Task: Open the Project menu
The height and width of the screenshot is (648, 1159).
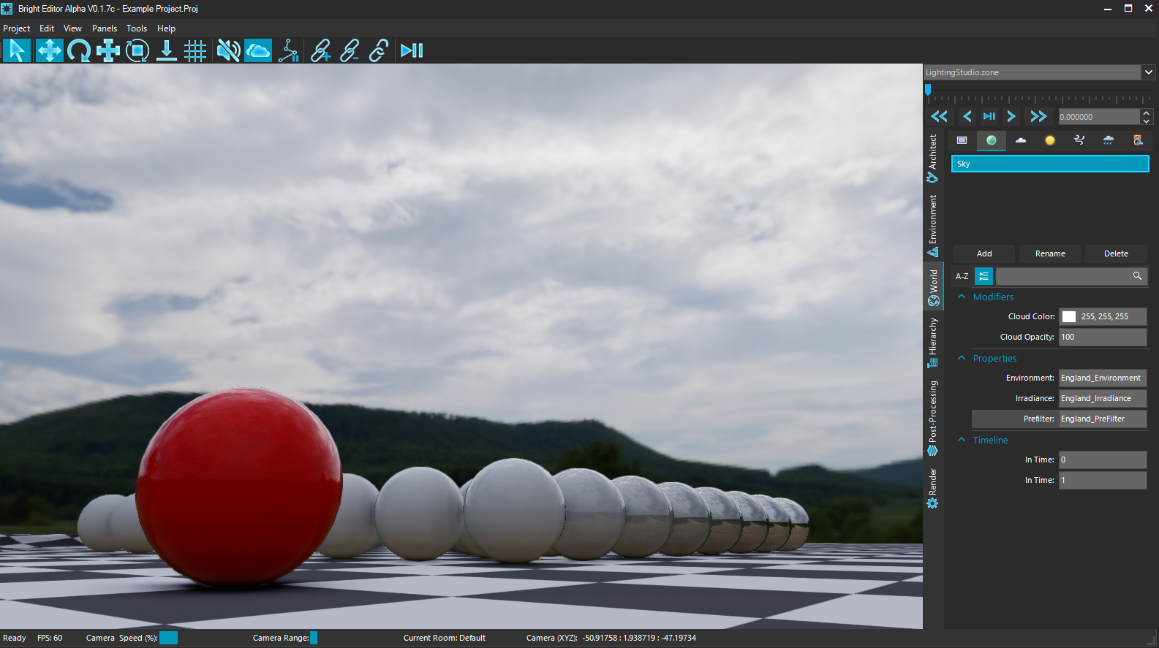Action: pyautogui.click(x=17, y=28)
